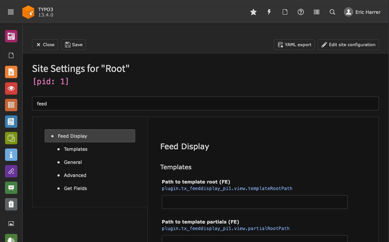This screenshot has height=242, width=389.
Task: Select the Web section page icon in sidebar
Action: (x=11, y=55)
